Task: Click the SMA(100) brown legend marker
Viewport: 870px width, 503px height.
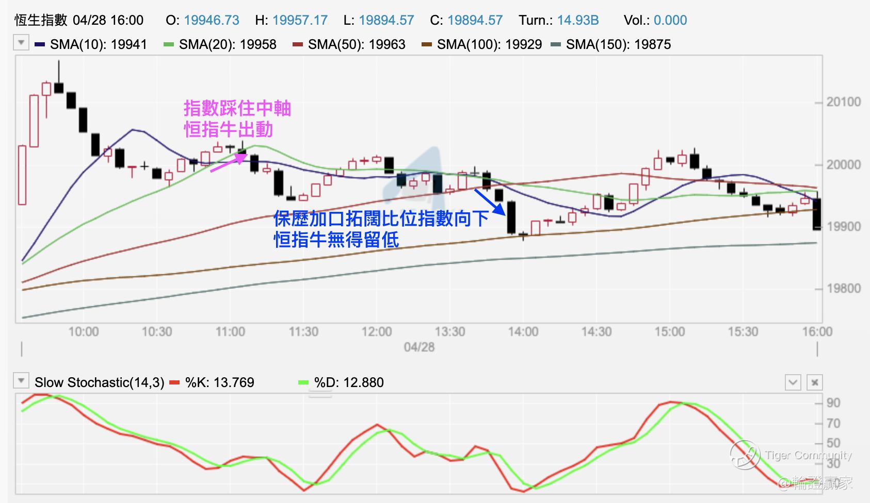Action: 427,45
